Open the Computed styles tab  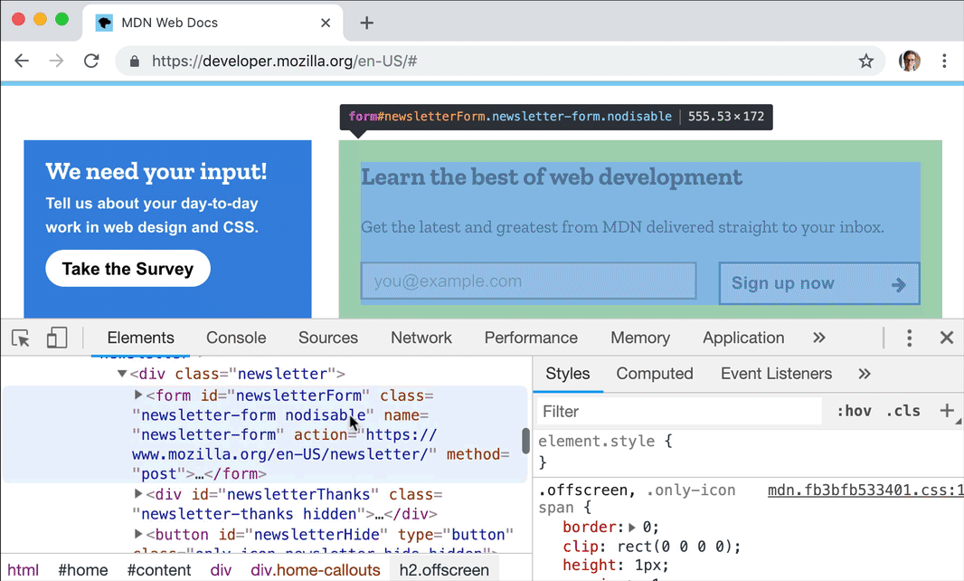tap(654, 374)
